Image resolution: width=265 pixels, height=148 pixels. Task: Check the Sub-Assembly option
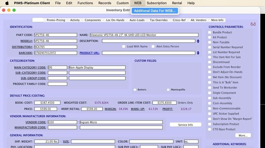(210, 98)
